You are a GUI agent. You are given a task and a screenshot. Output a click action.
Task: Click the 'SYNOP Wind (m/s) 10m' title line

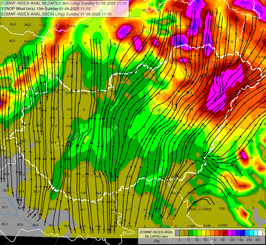point(46,9)
